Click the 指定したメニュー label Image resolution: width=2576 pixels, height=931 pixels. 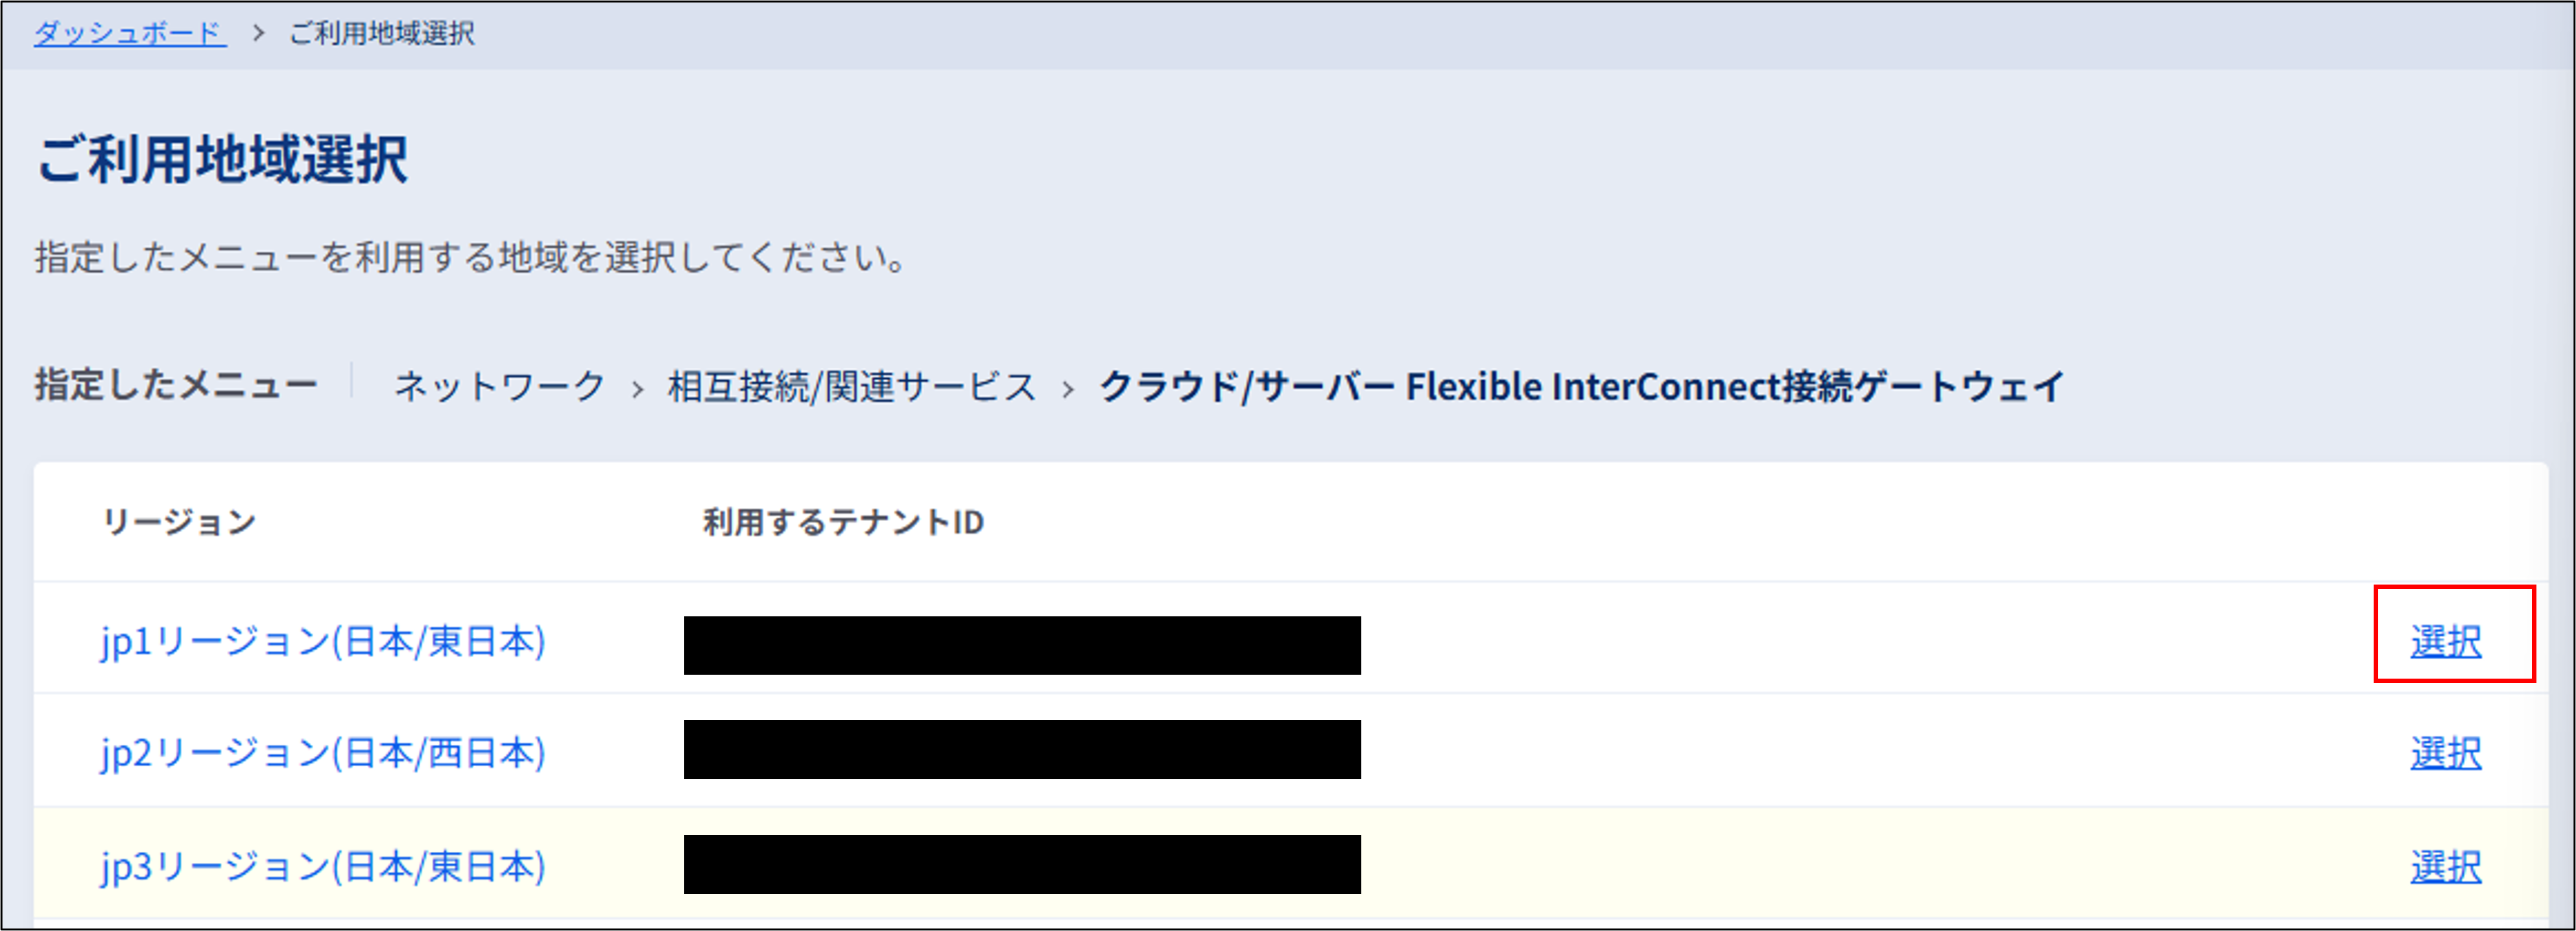(176, 385)
